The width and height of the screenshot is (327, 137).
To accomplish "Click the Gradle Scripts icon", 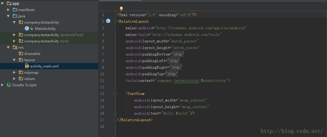I will [x=9, y=85].
